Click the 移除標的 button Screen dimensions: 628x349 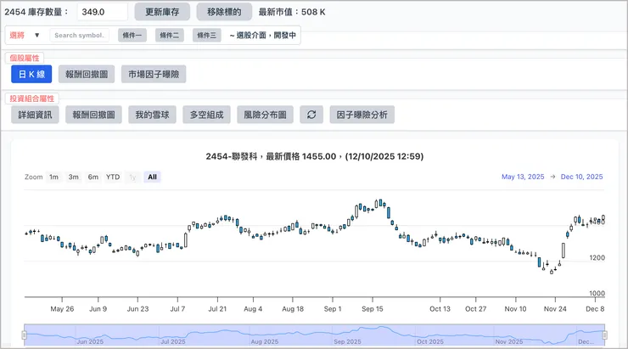pyautogui.click(x=224, y=12)
